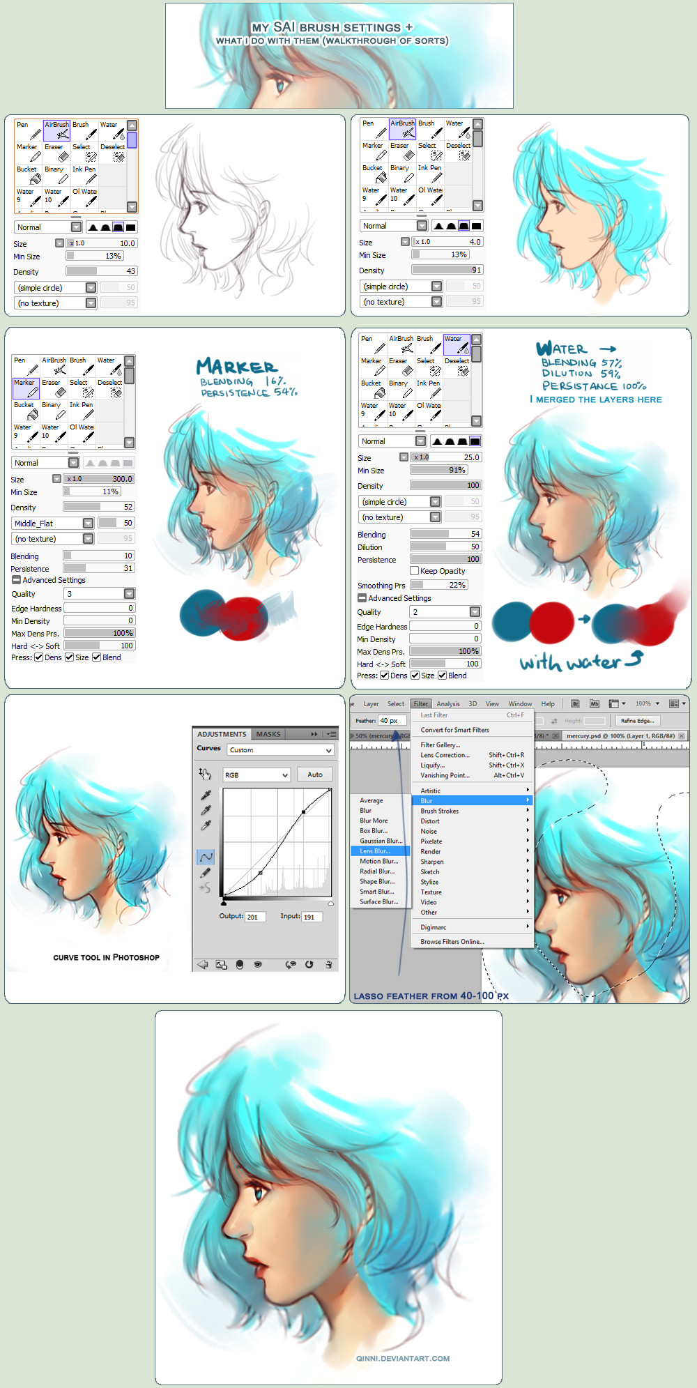Toggle Dens pressure checkbox in Water panel
The height and width of the screenshot is (1388, 697).
tap(384, 675)
